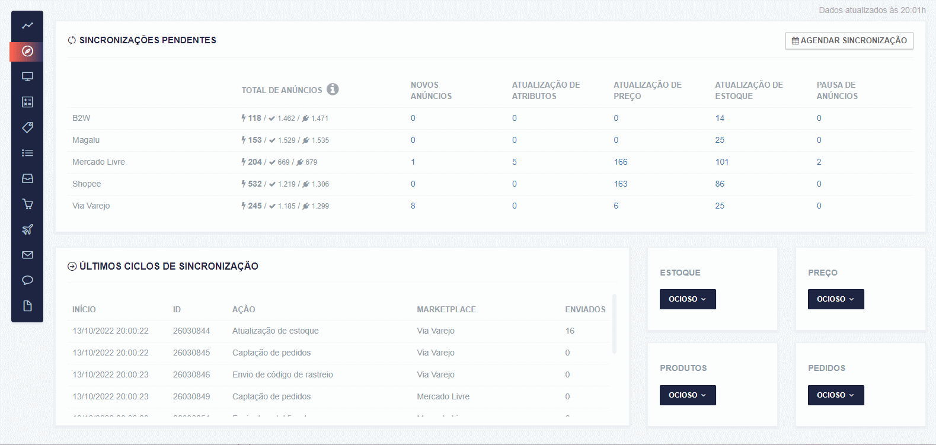Click Via Varejo total 245 / 1.185 / 1.299
The width and height of the screenshot is (936, 445).
[285, 206]
